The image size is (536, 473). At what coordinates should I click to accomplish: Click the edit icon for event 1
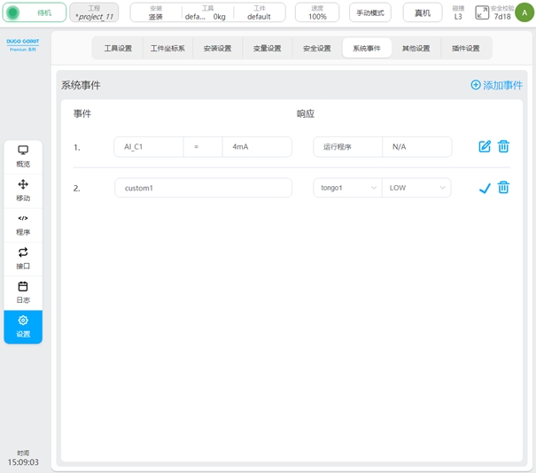point(485,147)
